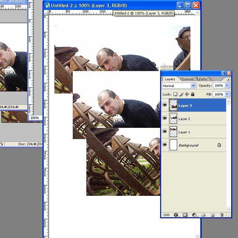Close the Untitled-2 window
Image resolution: width=238 pixels, height=238 pixels.
click(x=196, y=5)
